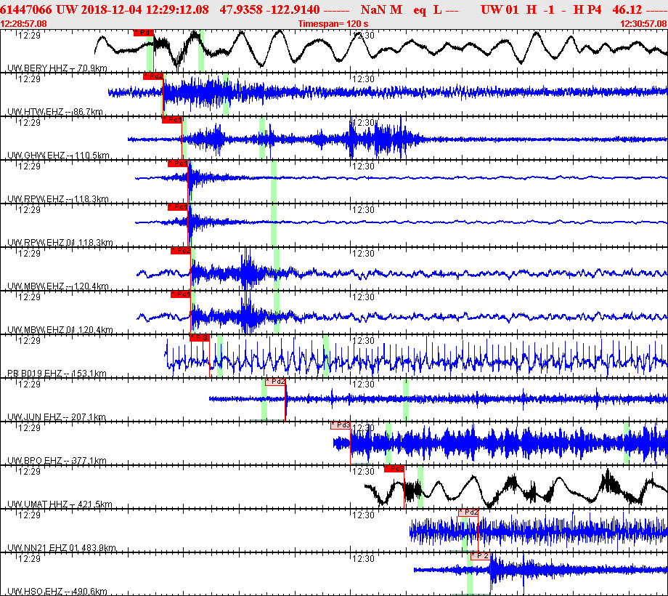
Task: Click the 12:30 time label on RPW trace
Action: coord(363,166)
